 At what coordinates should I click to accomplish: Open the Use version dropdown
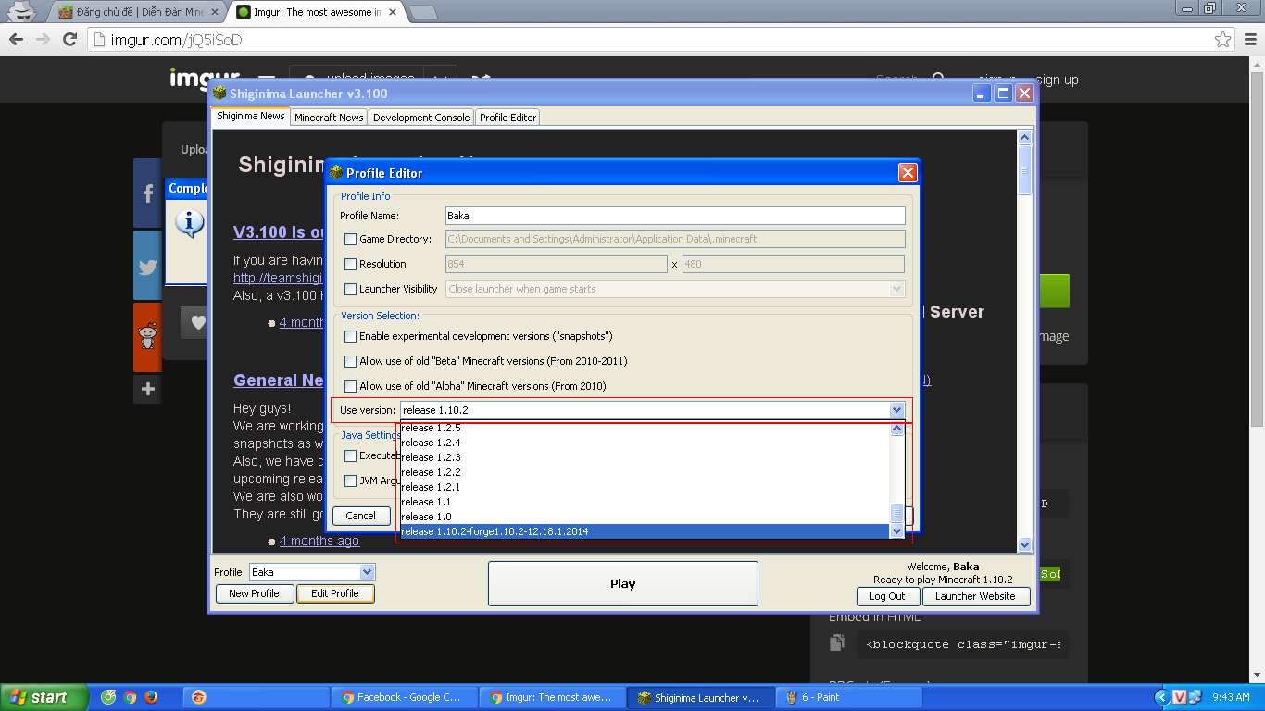pyautogui.click(x=896, y=410)
